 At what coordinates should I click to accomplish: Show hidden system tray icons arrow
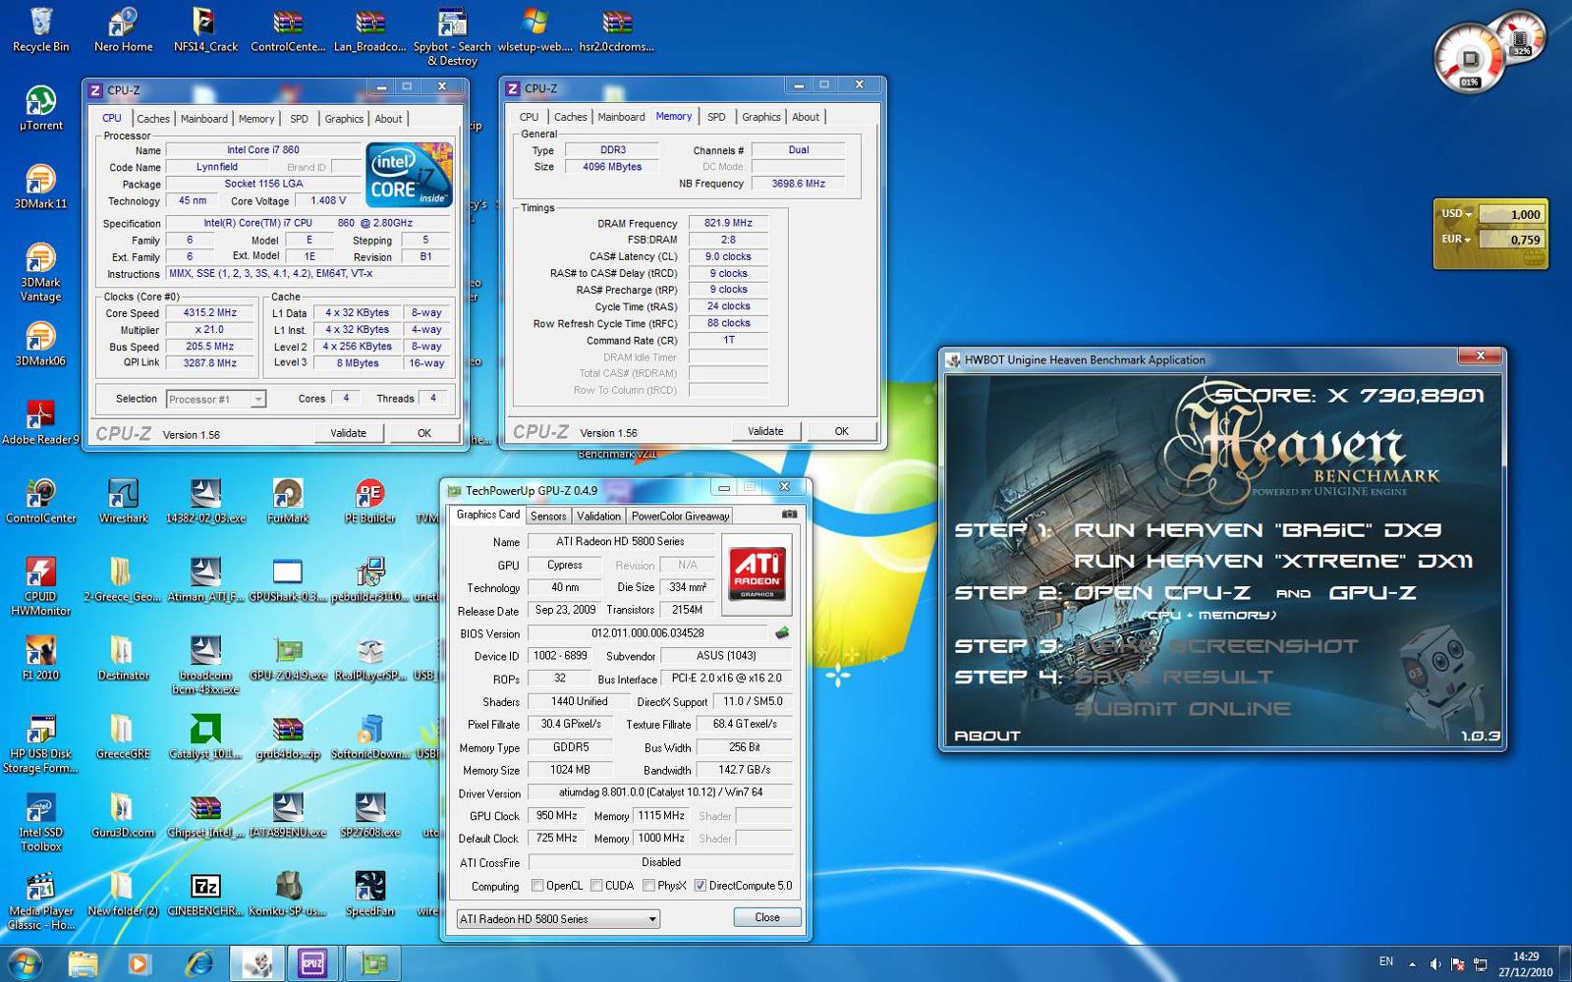(1412, 963)
